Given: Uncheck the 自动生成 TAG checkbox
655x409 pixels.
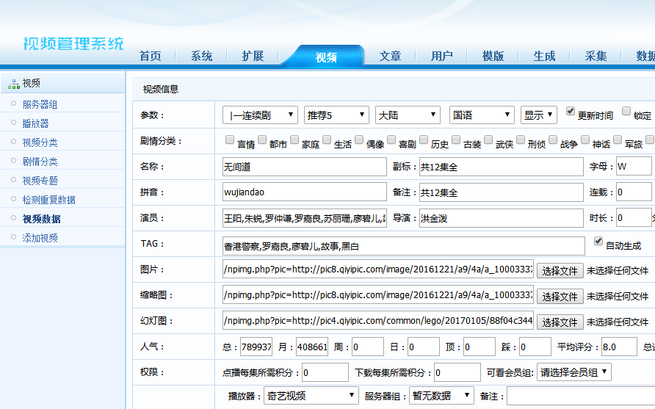Looking at the screenshot, I should point(598,241).
